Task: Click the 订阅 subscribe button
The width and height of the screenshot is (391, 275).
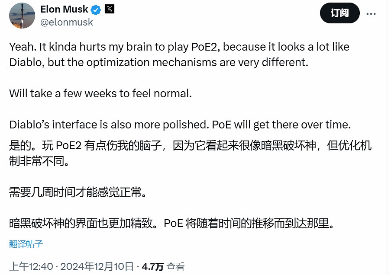Action: 339,13
